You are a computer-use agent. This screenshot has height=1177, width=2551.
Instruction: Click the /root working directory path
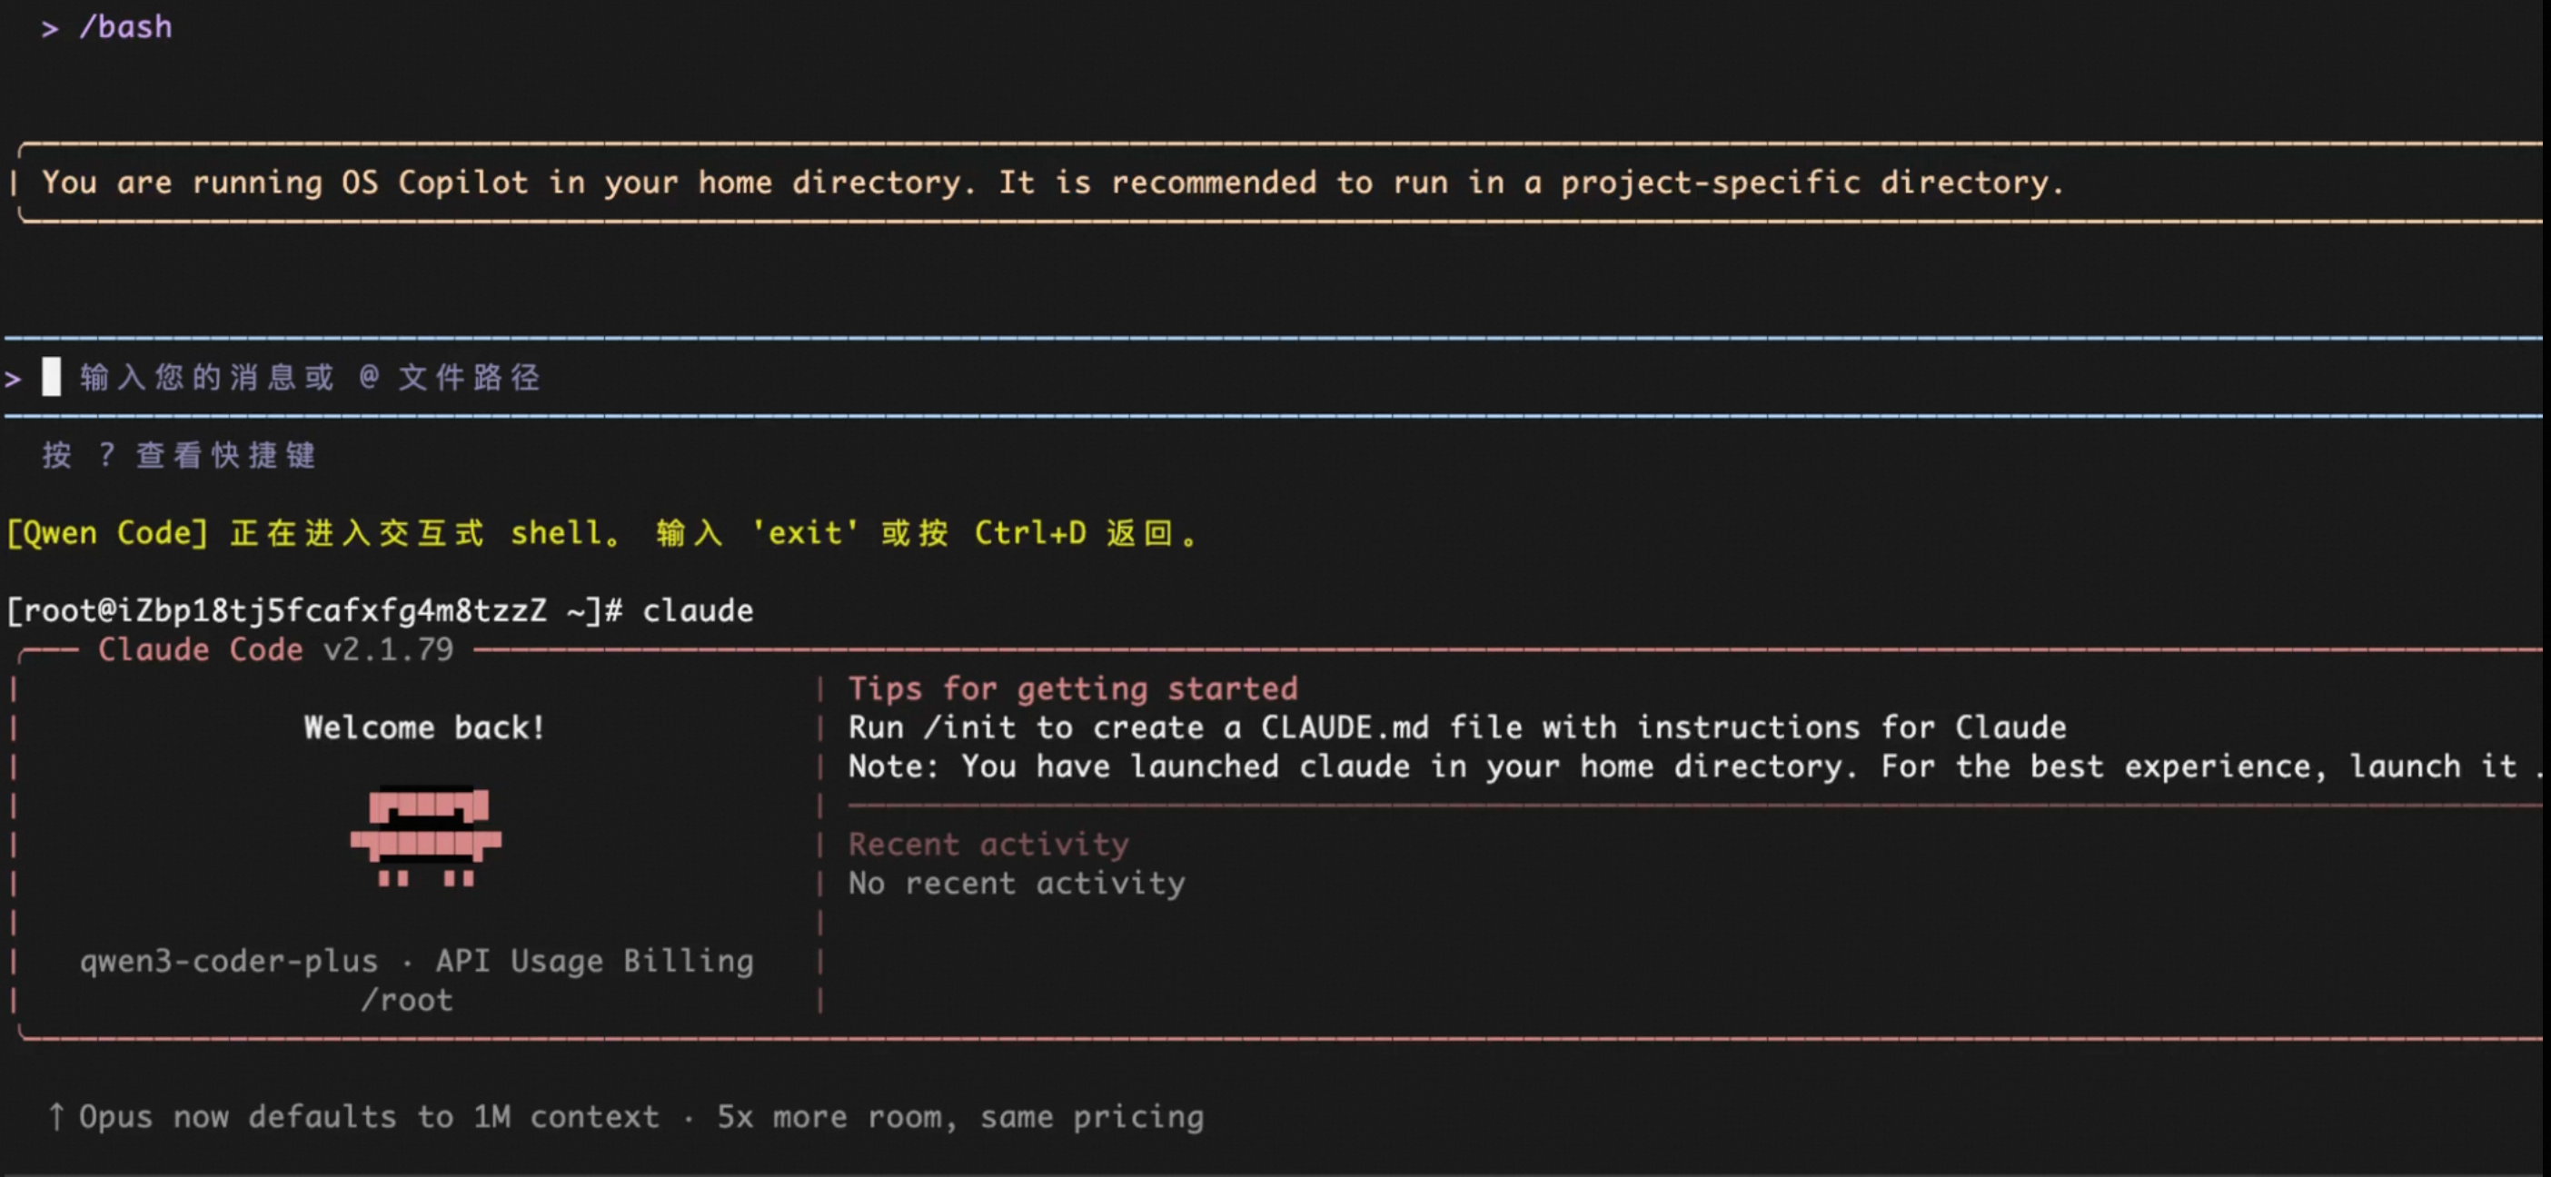406,1000
